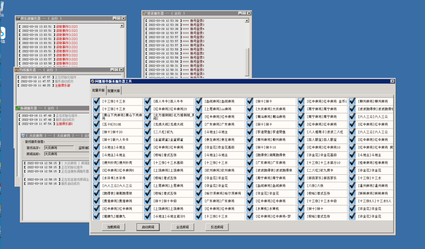Click the 协调服务器 green window icon
This screenshot has width=425, height=249.
click(18, 108)
